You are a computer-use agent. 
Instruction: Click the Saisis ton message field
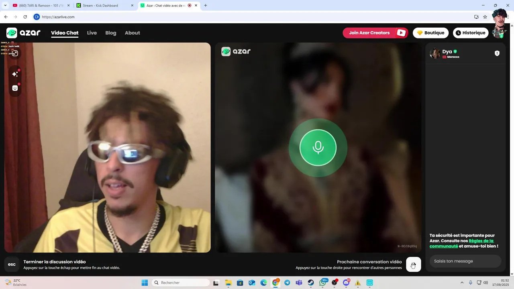click(465, 261)
